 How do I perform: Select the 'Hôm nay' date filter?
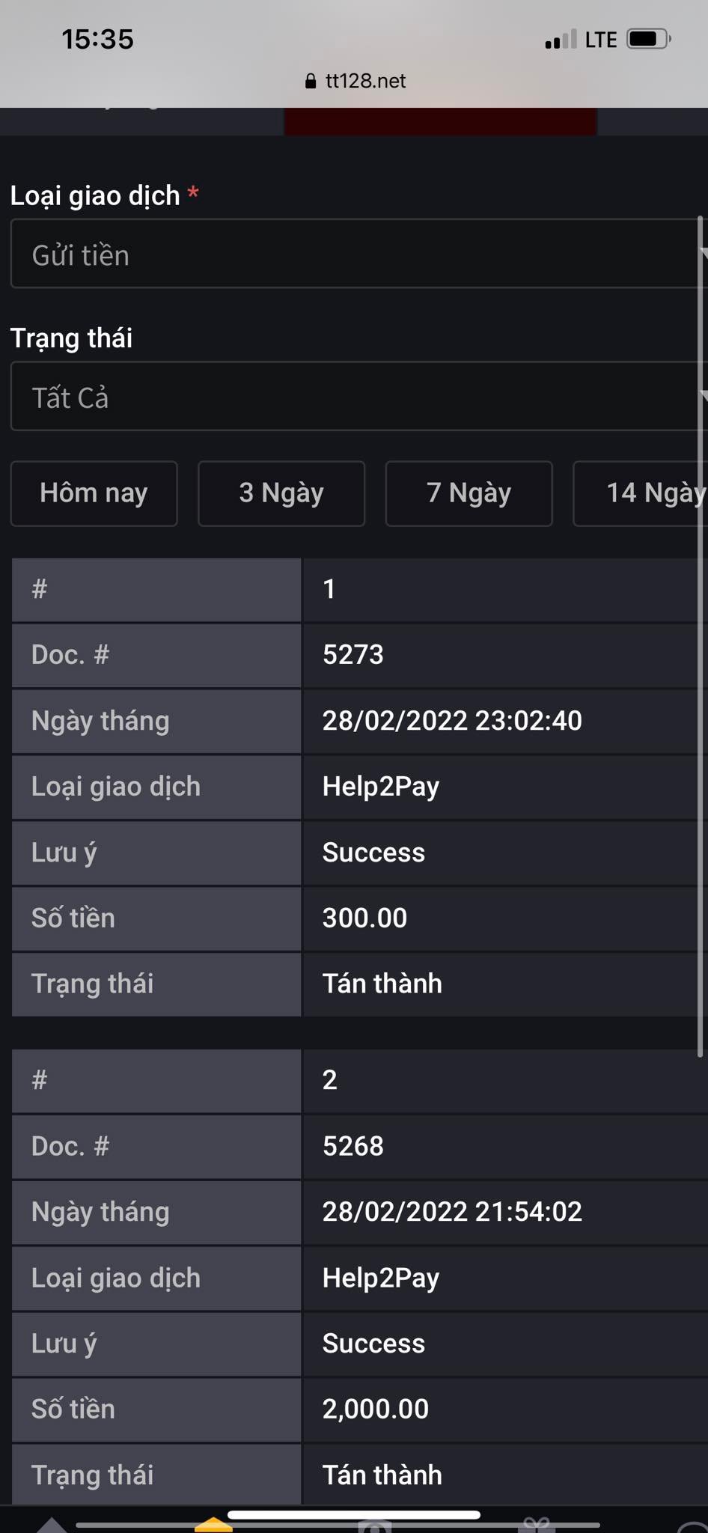coord(94,493)
